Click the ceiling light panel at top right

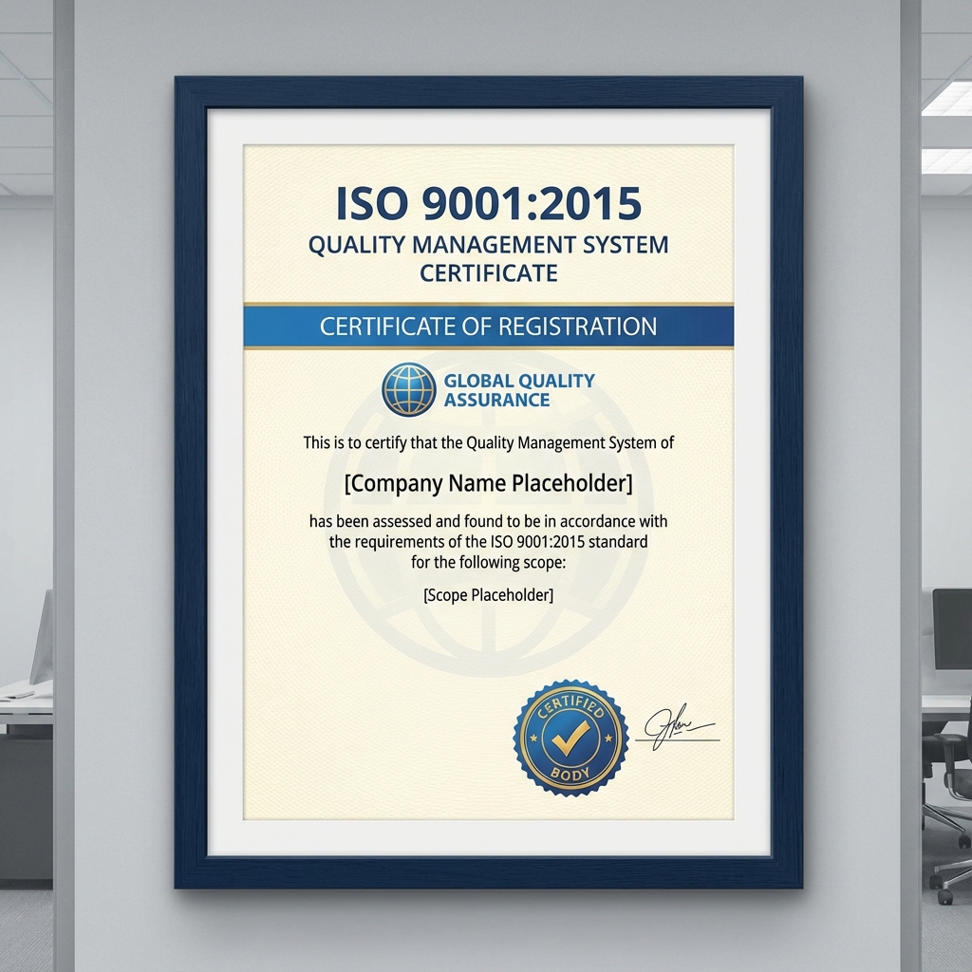click(949, 98)
